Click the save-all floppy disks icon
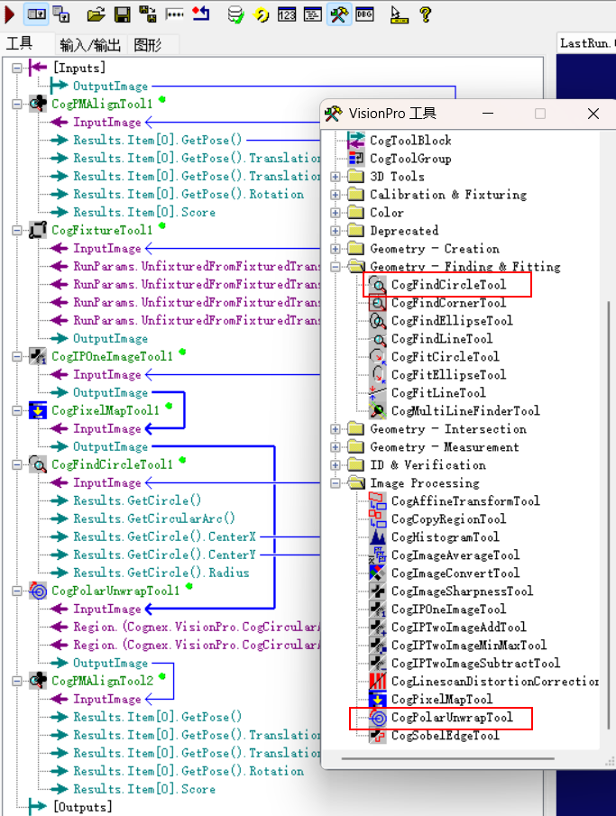This screenshot has width=616, height=816. coord(148,14)
